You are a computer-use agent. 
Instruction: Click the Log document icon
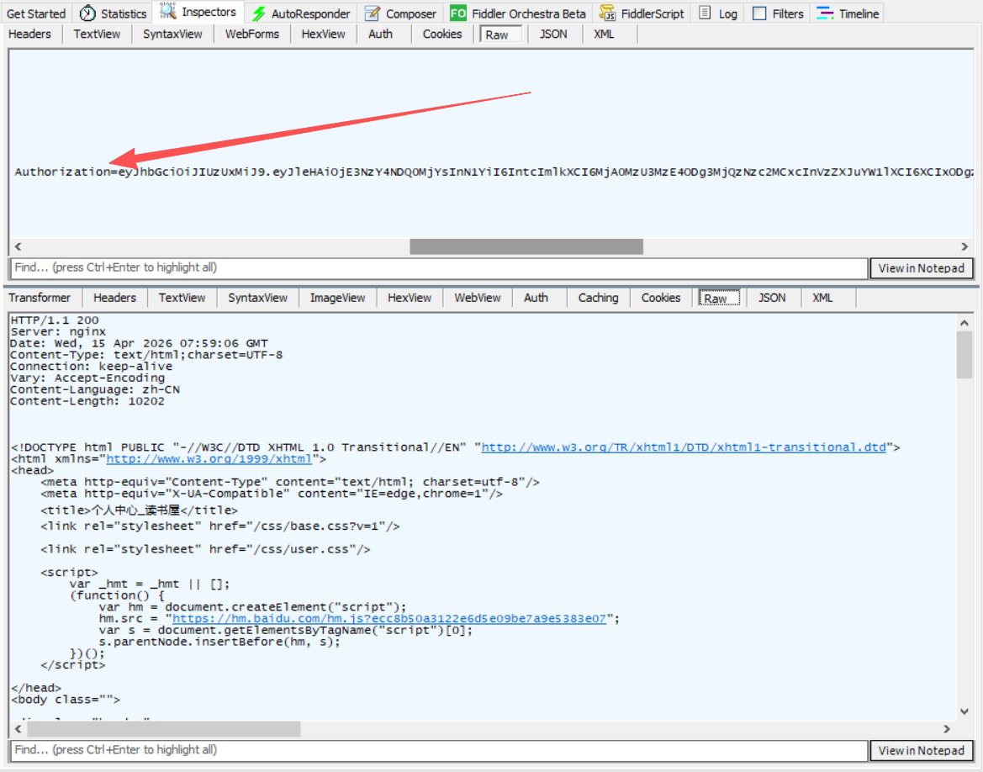(x=705, y=13)
